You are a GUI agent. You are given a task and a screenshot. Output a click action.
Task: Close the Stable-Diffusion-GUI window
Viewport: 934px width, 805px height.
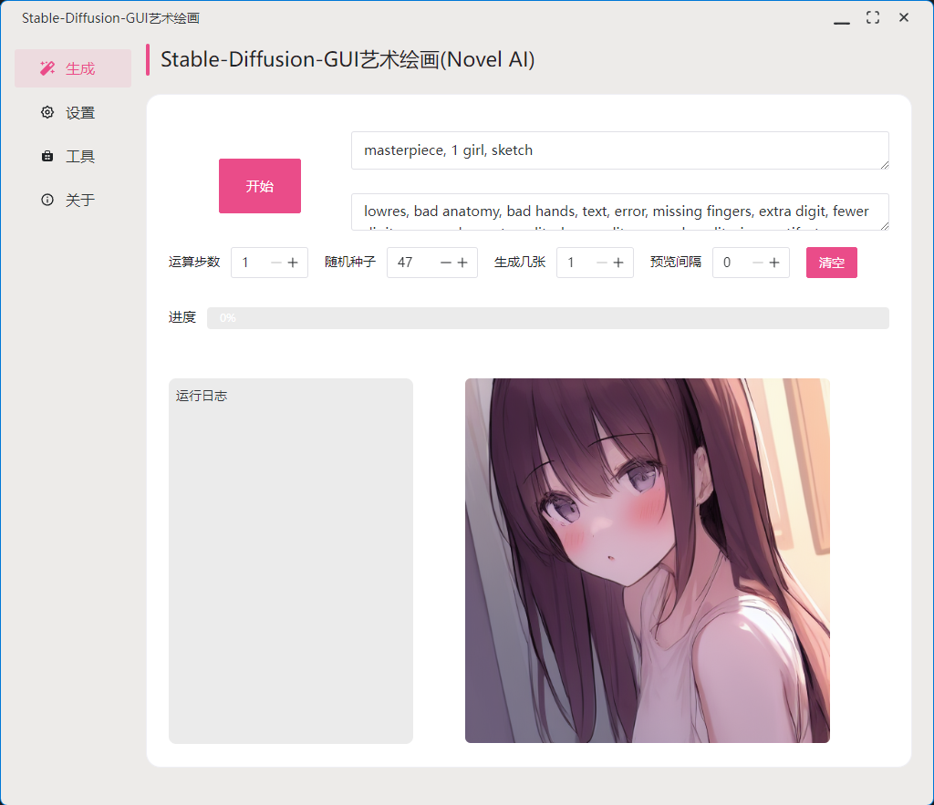coord(904,18)
